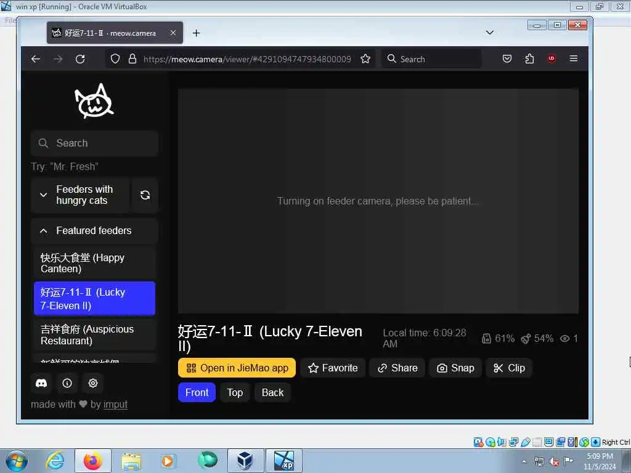Screen dimensions: 631x473
Task: Open Windows Media Player taskbar icon
Action: (168, 461)
